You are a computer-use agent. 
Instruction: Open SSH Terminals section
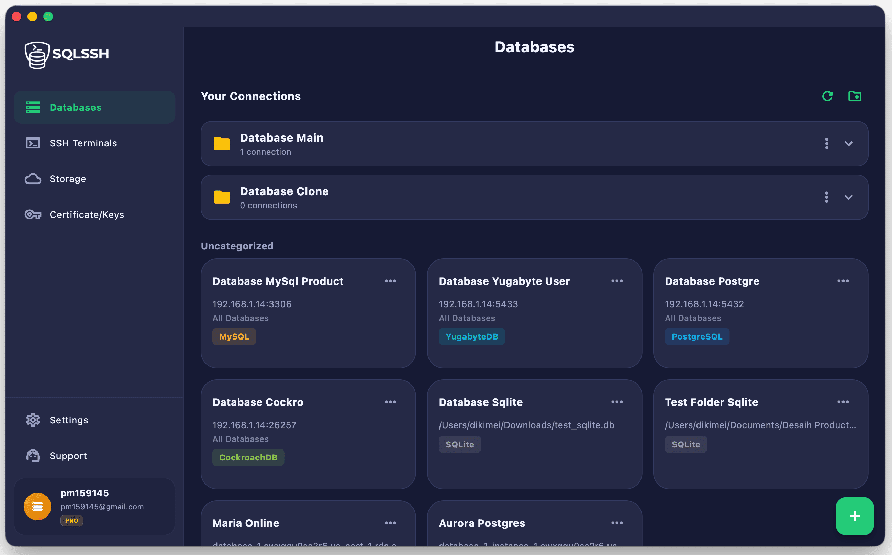point(94,143)
